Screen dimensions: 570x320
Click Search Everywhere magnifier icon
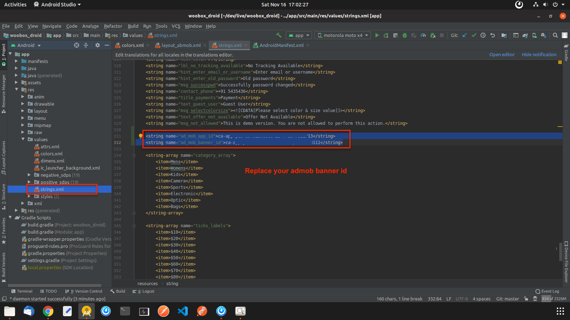[x=555, y=35]
